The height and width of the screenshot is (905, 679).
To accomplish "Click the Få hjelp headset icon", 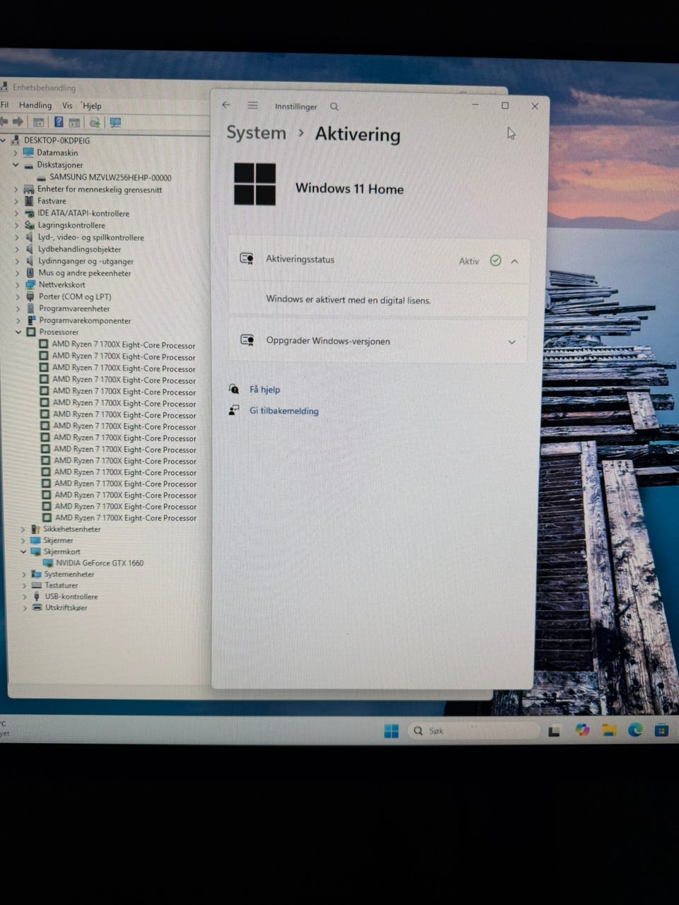I will pyautogui.click(x=234, y=389).
